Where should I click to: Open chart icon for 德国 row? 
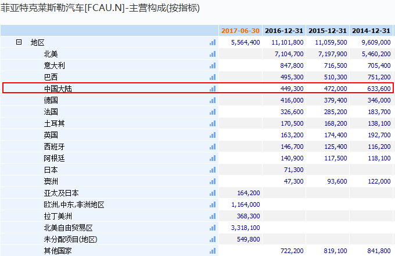point(213,100)
